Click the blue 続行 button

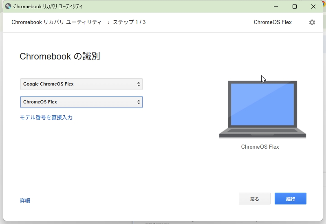[x=290, y=199]
